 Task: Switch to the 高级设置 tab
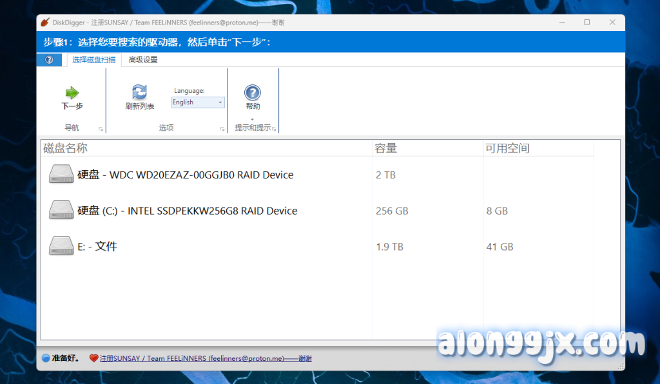pyautogui.click(x=143, y=60)
